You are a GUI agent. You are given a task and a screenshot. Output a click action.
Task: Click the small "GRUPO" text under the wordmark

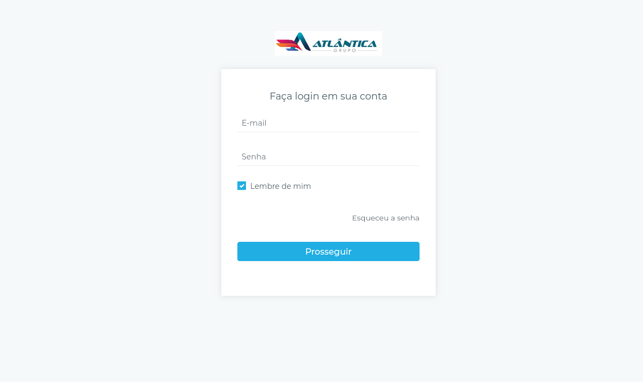coord(345,50)
